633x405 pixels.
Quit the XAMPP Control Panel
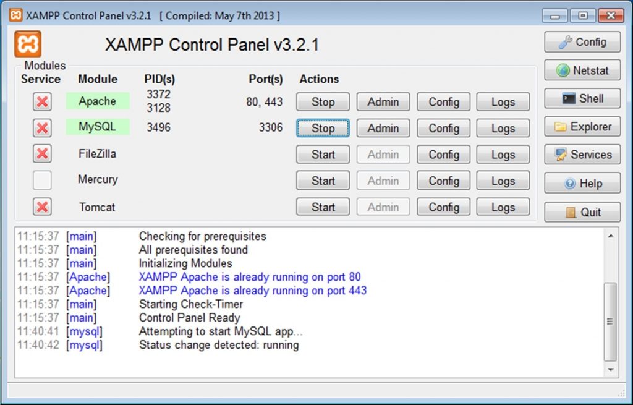(x=582, y=212)
